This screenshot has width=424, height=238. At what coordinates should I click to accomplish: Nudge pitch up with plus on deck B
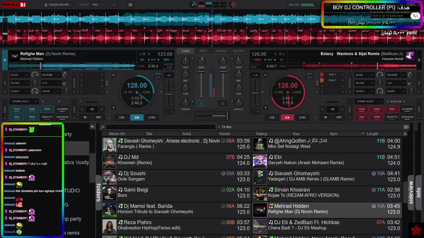tap(257, 112)
